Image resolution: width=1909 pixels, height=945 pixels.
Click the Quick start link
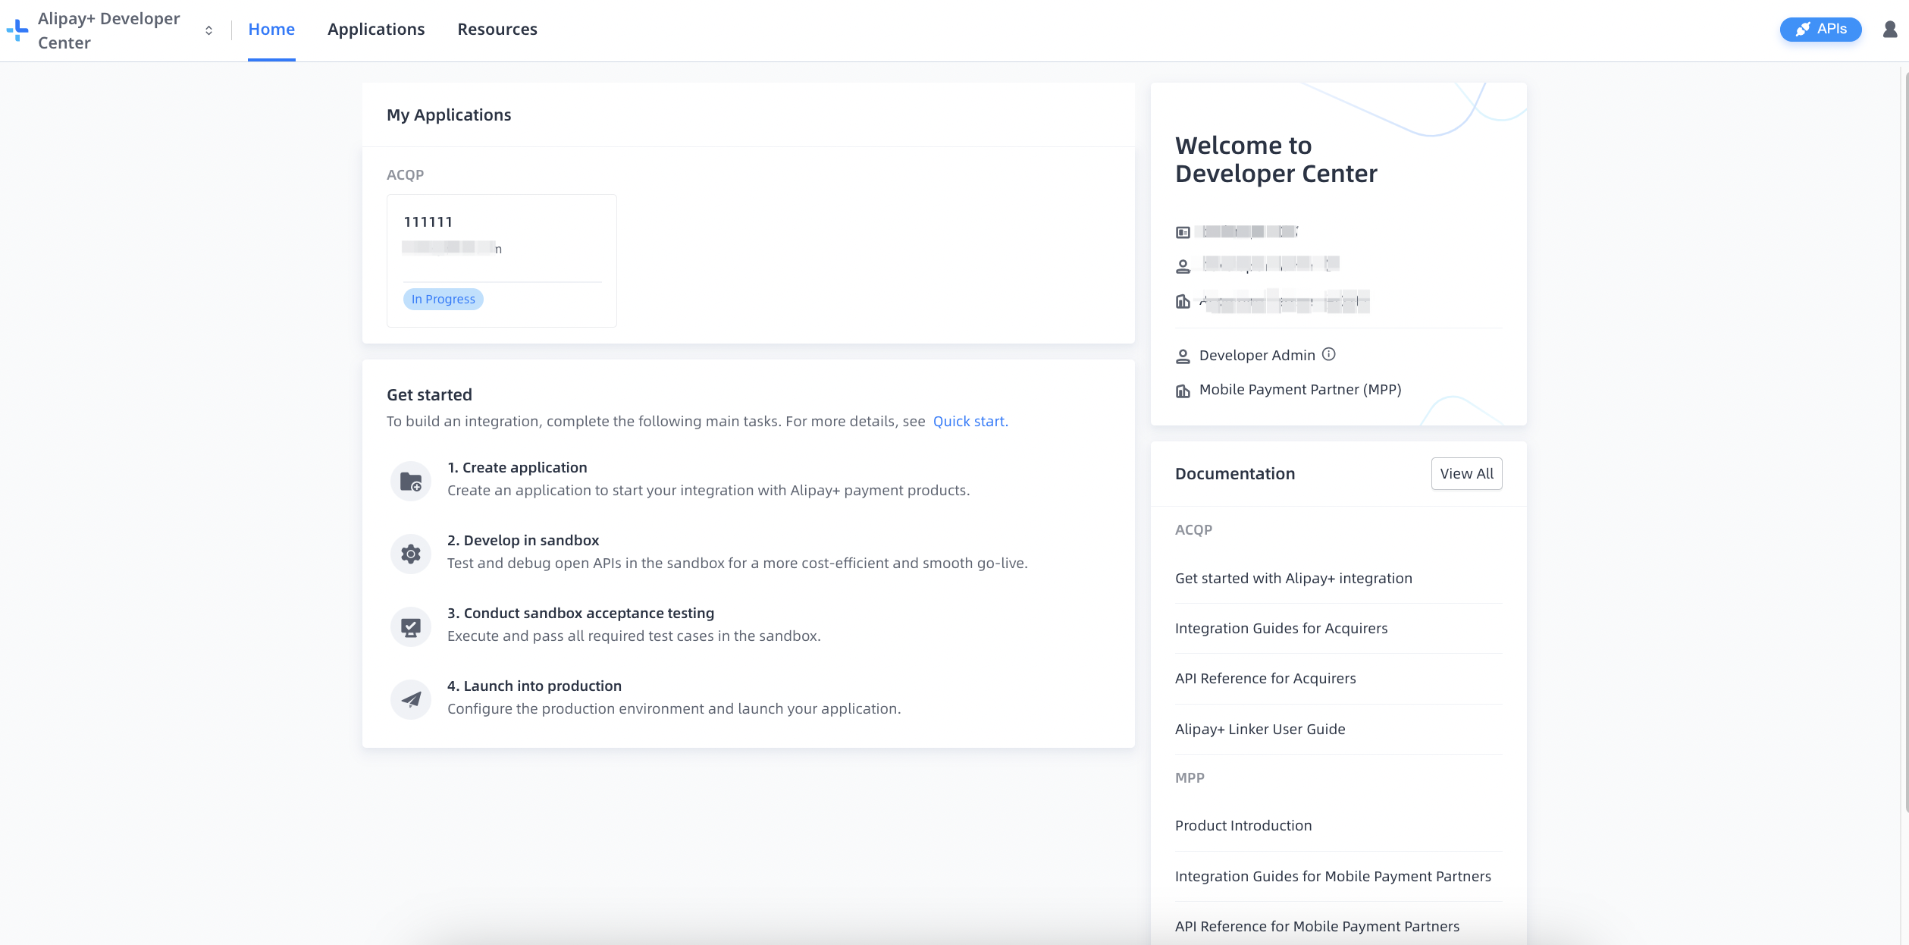point(970,421)
